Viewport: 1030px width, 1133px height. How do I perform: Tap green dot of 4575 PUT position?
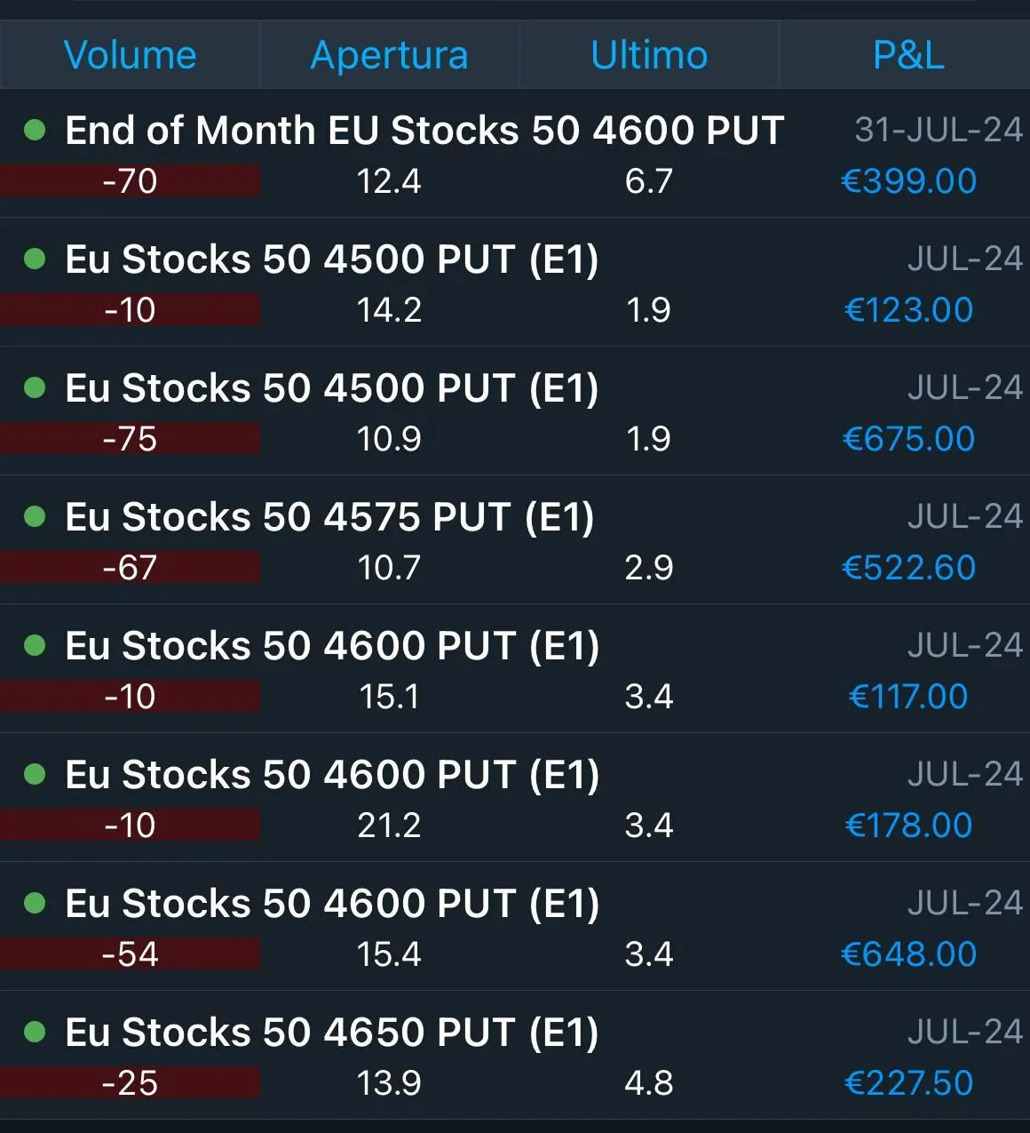tap(35, 517)
